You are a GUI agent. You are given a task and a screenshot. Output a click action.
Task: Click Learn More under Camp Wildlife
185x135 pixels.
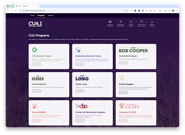point(36,121)
